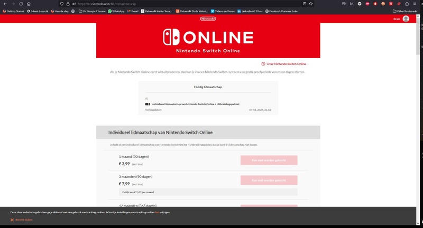Click the orange round extension icon
This screenshot has width=423, height=228.
pyautogui.click(x=383, y=4)
